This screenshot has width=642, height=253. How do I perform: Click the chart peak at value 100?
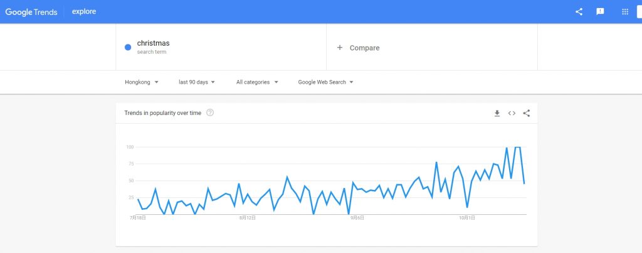coord(518,147)
